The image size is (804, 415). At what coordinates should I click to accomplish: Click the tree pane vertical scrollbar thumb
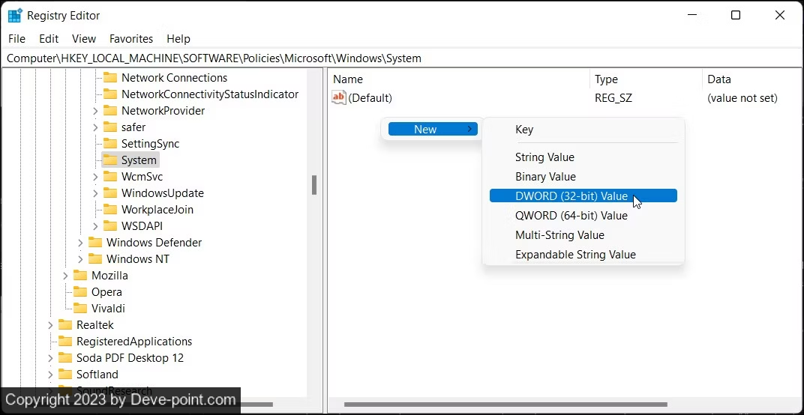pyautogui.click(x=314, y=185)
